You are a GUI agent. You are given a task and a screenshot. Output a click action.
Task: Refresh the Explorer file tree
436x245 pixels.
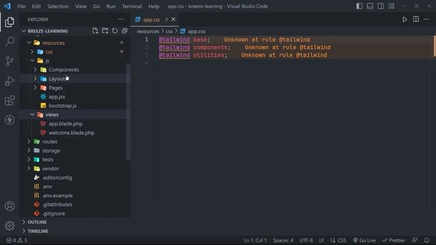[115, 31]
